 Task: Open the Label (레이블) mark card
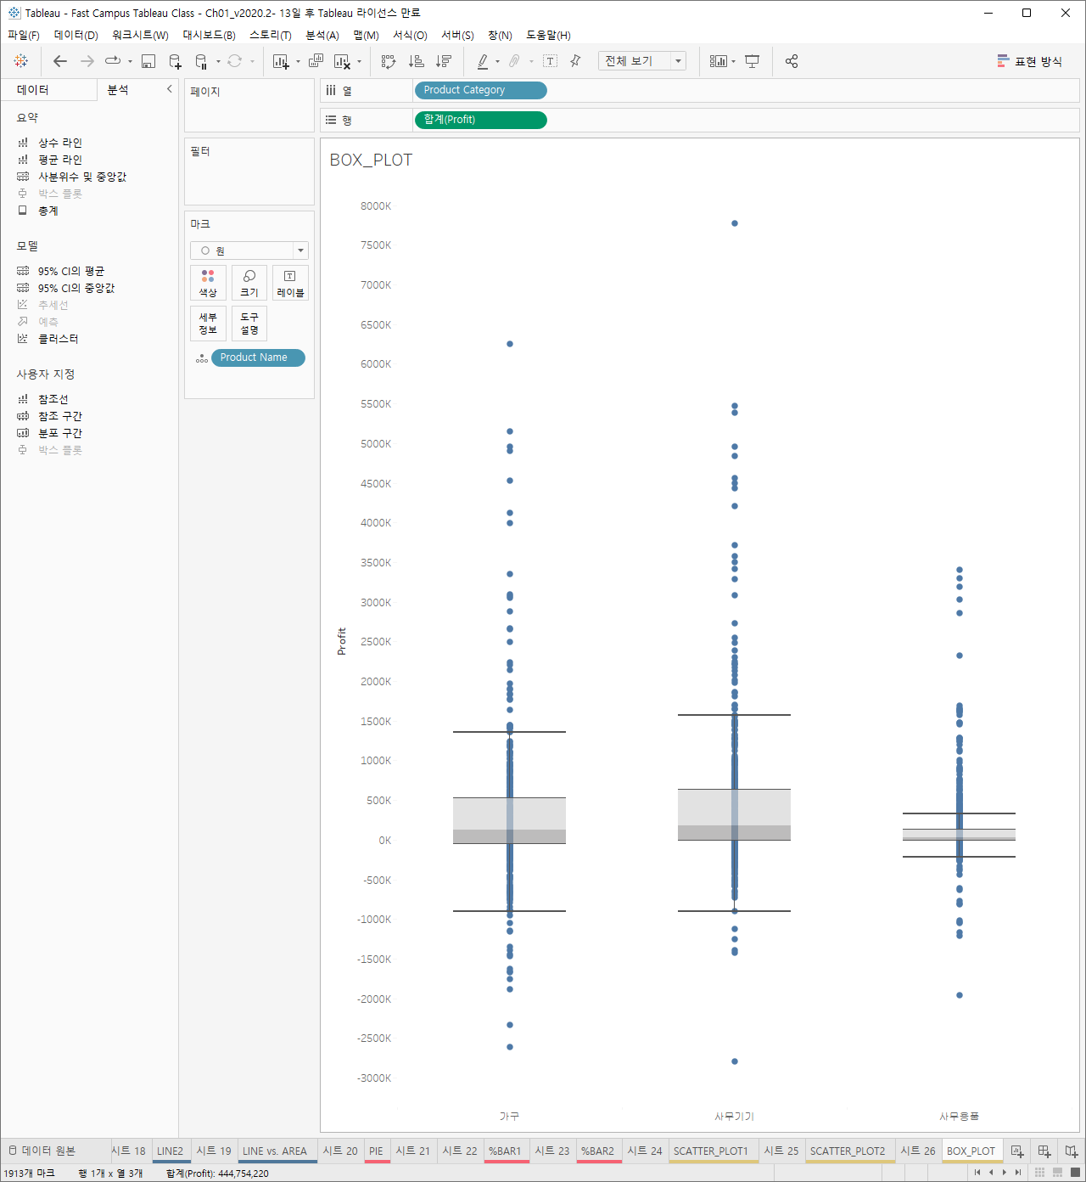click(x=290, y=283)
